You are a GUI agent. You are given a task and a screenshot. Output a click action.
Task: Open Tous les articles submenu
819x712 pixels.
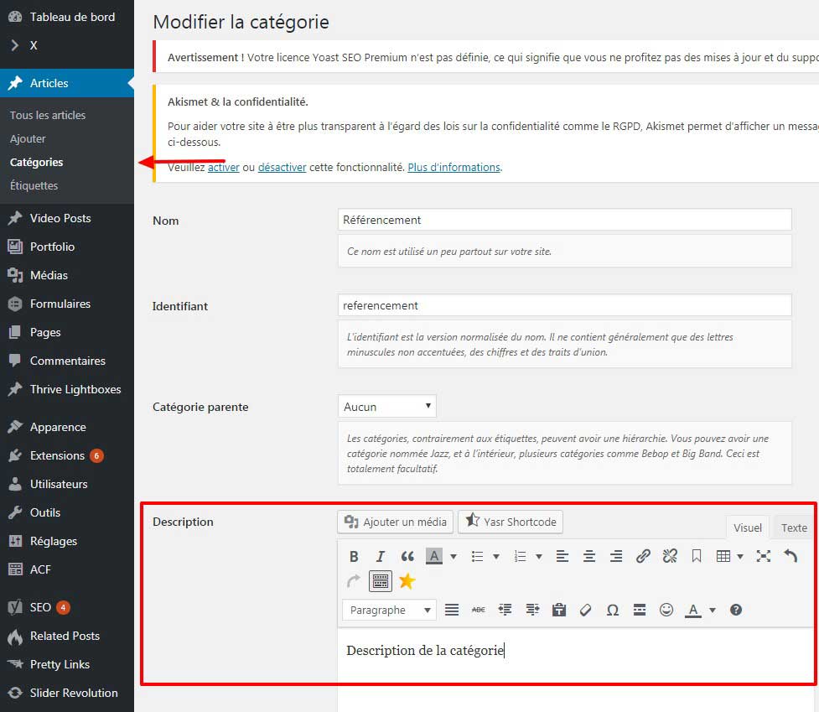[x=48, y=115]
